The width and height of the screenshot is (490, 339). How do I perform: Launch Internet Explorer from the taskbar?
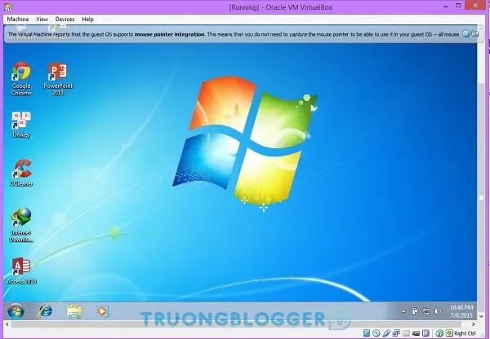click(x=45, y=311)
